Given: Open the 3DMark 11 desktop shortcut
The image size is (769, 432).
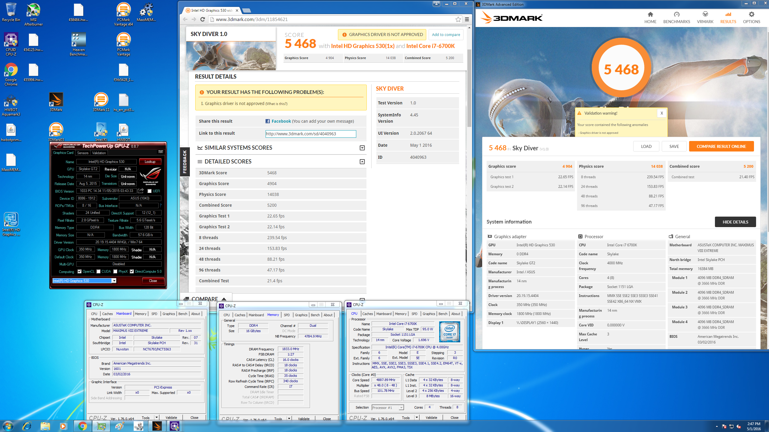Looking at the screenshot, I should coord(101,102).
